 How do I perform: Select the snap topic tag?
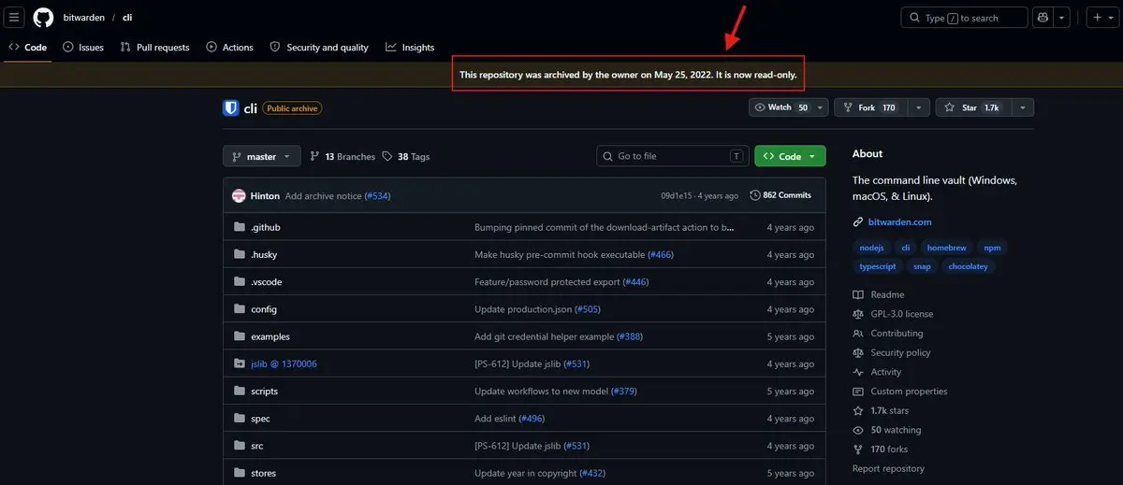click(920, 266)
